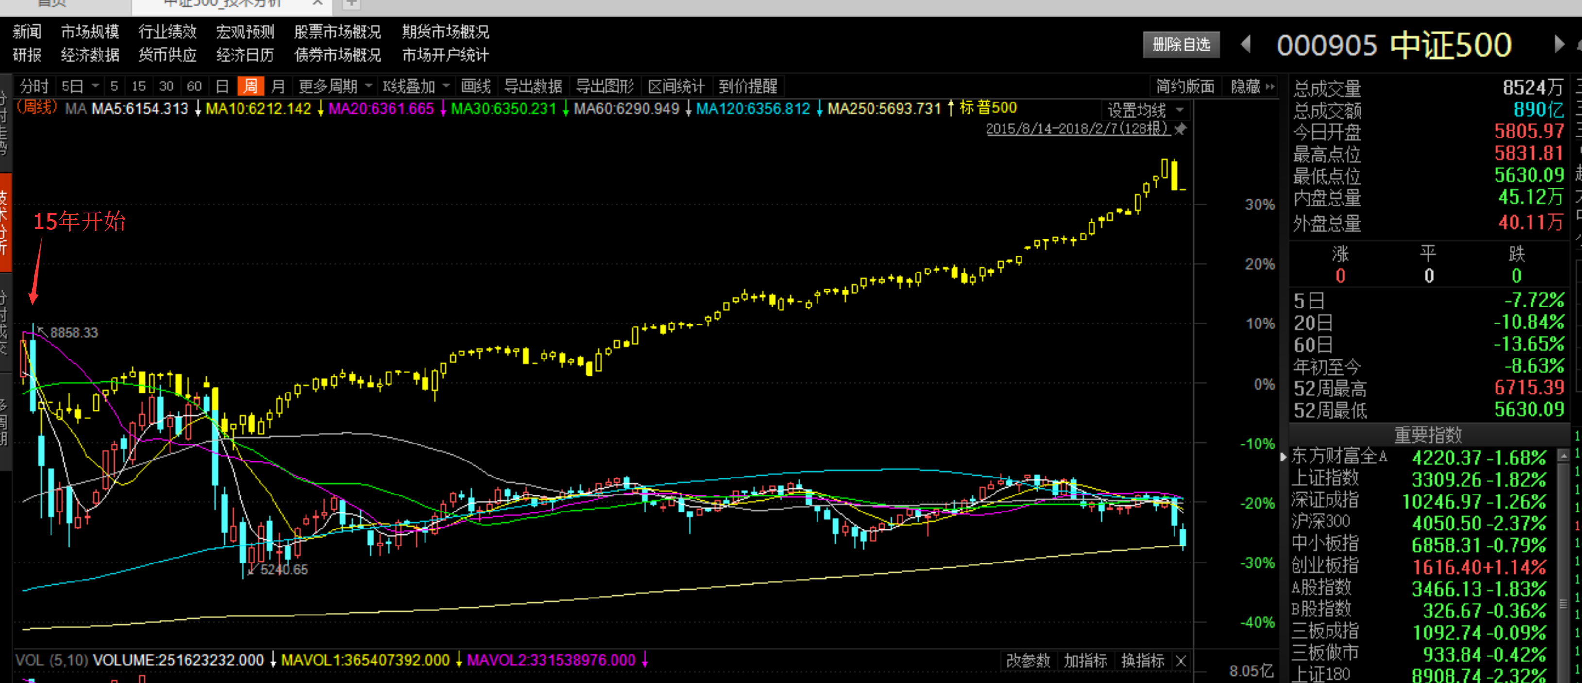1582x683 pixels.
Task: Click the expand arrow beside 东方财富全A
Action: 1284,457
